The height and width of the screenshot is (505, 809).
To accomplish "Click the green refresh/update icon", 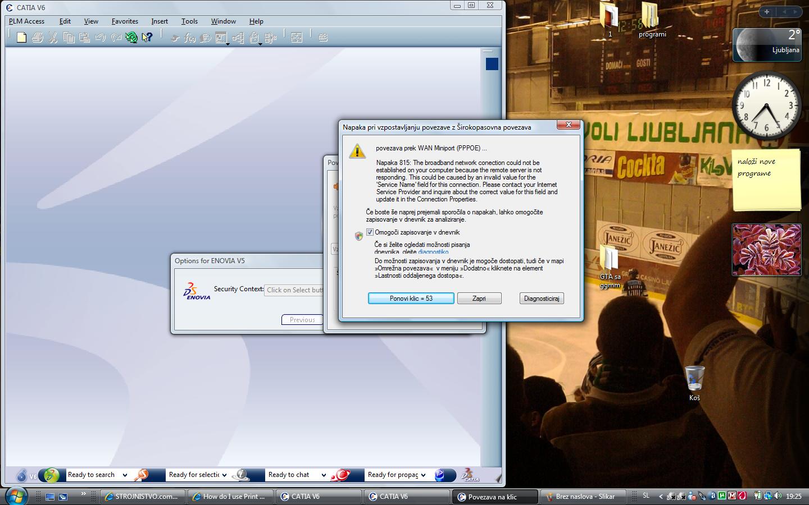I will point(131,38).
